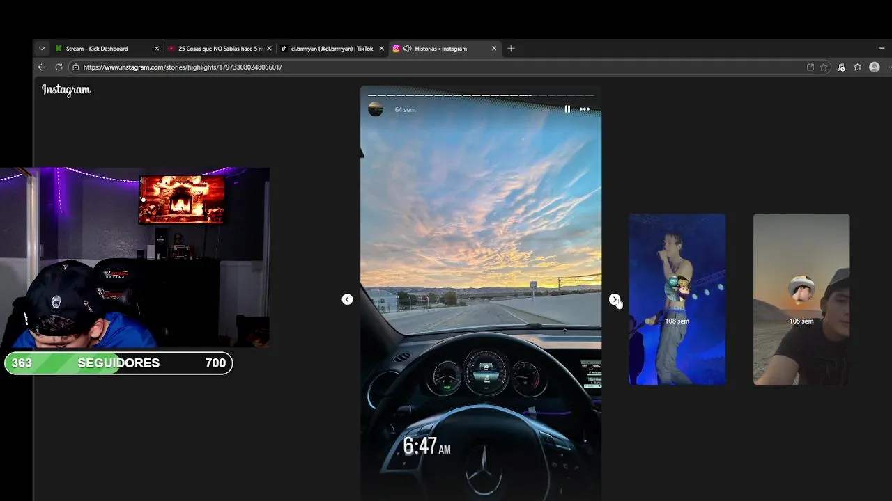This screenshot has width=892, height=501.
Task: Open a new browser tab
Action: click(x=511, y=49)
